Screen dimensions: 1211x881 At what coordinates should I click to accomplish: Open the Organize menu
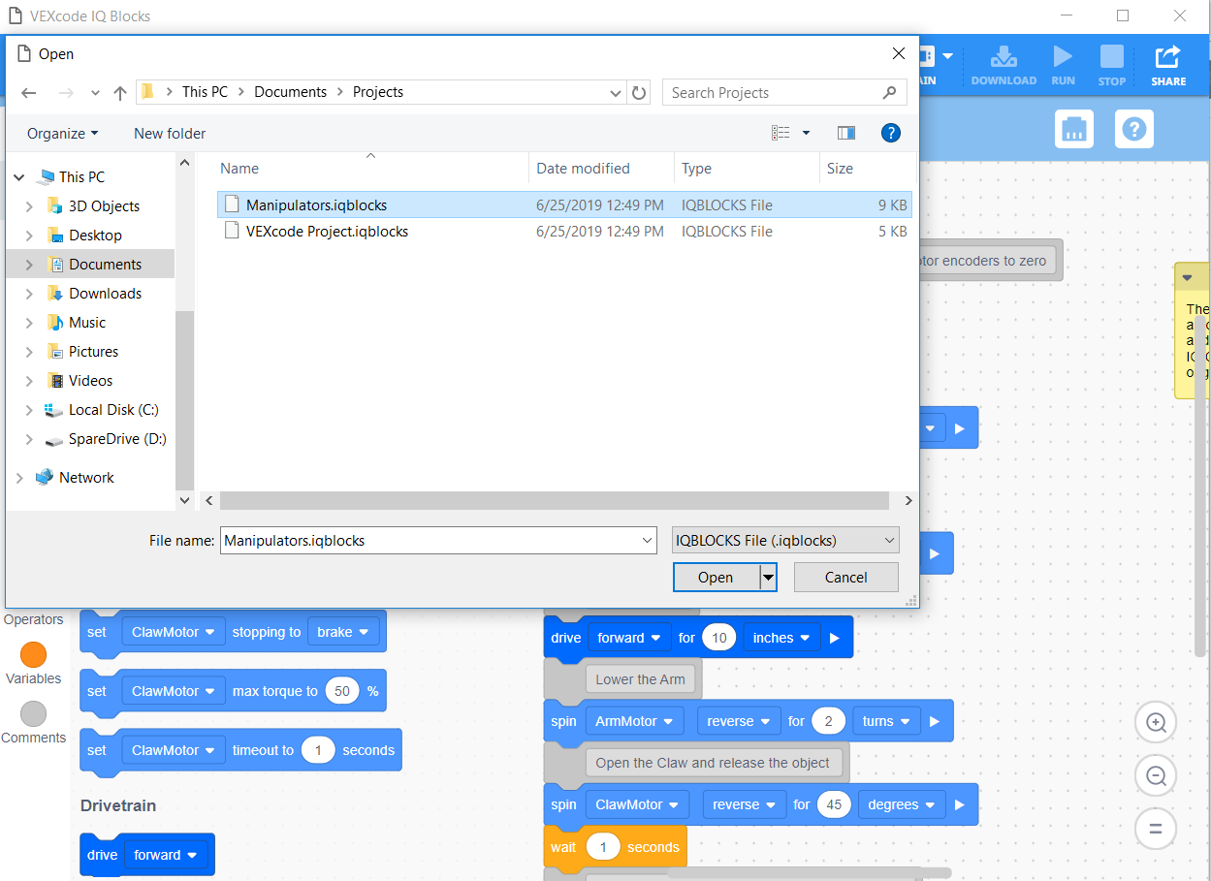point(62,133)
